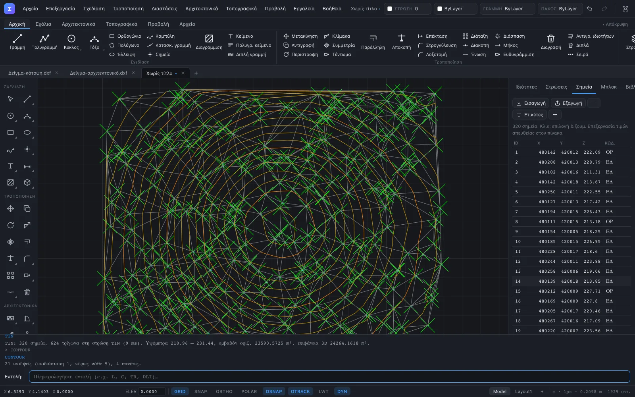The image size is (635, 397).
Task: Click the Διαγραφή trash icon in ribbon
Action: point(551,42)
